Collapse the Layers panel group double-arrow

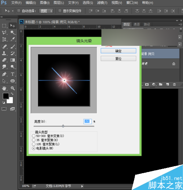point(177,21)
